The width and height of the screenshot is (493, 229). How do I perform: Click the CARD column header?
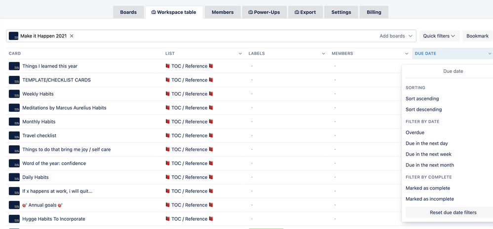point(15,54)
